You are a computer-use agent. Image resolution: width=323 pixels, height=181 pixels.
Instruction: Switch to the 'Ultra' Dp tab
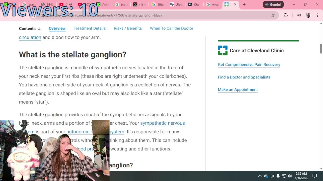pos(176,5)
